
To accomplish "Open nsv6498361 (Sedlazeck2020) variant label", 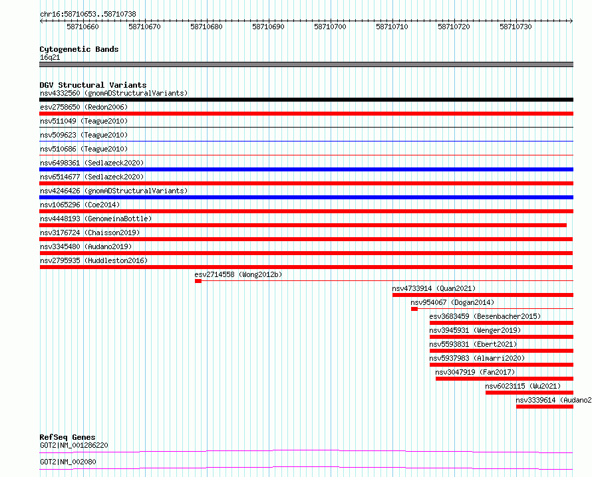I will click(x=92, y=163).
